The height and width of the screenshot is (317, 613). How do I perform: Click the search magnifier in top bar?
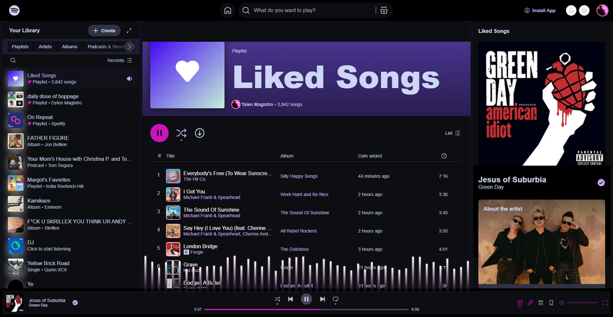pos(246,10)
